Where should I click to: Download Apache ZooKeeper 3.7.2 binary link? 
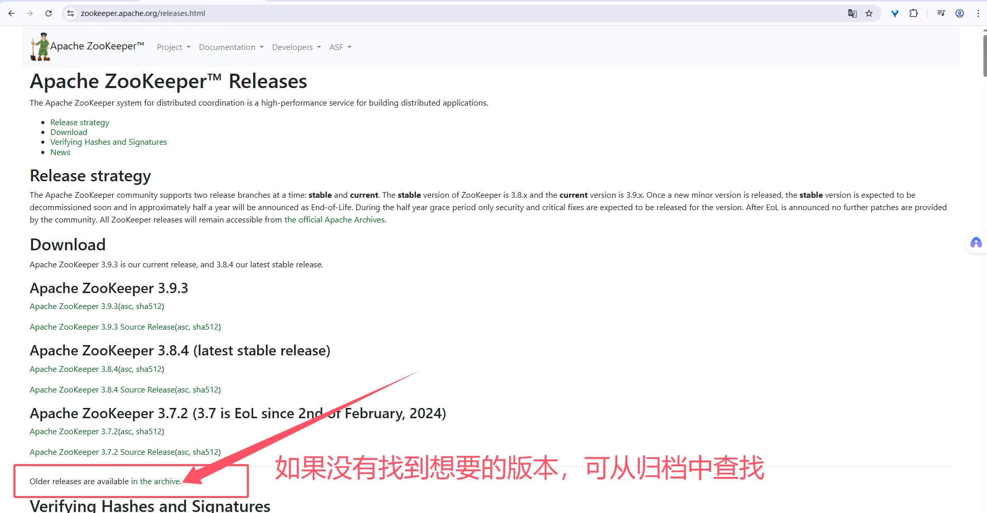coord(74,432)
